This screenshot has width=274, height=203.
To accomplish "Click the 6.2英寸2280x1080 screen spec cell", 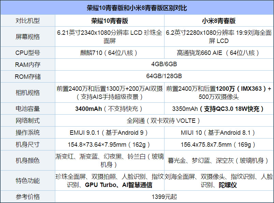I will (x=219, y=37).
